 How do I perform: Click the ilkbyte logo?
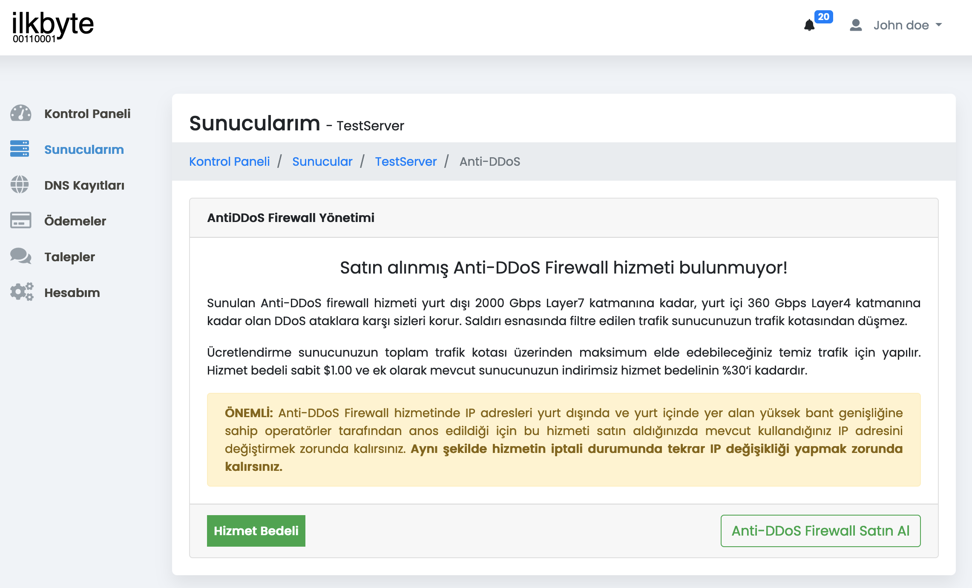53,26
